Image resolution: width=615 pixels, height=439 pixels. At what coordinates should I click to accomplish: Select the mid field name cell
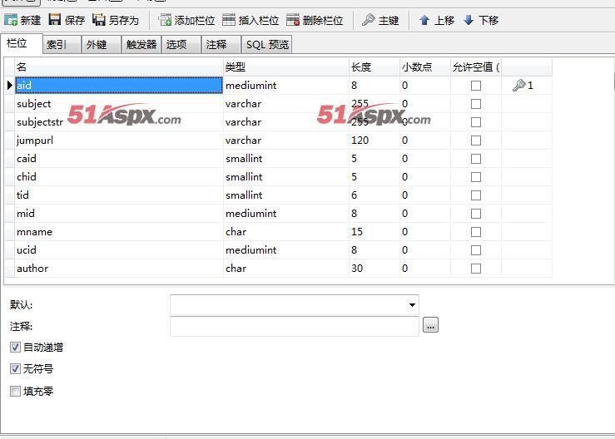[x=119, y=213]
